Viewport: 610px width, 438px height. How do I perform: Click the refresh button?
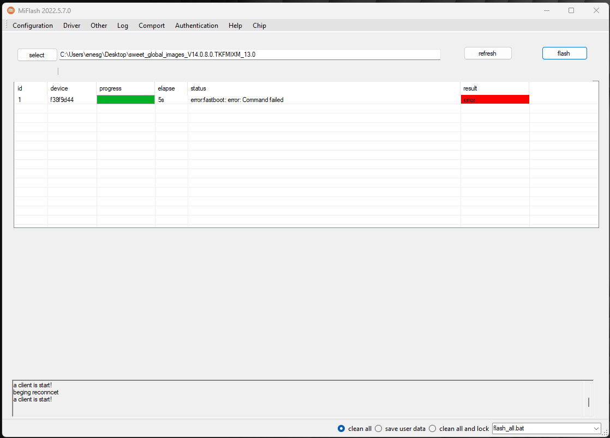click(487, 53)
